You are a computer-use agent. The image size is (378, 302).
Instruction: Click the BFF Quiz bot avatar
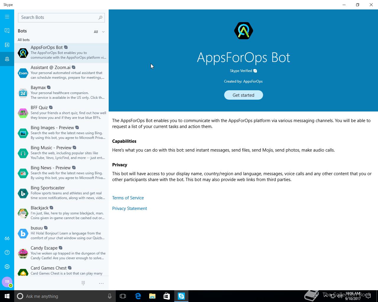pyautogui.click(x=23, y=113)
